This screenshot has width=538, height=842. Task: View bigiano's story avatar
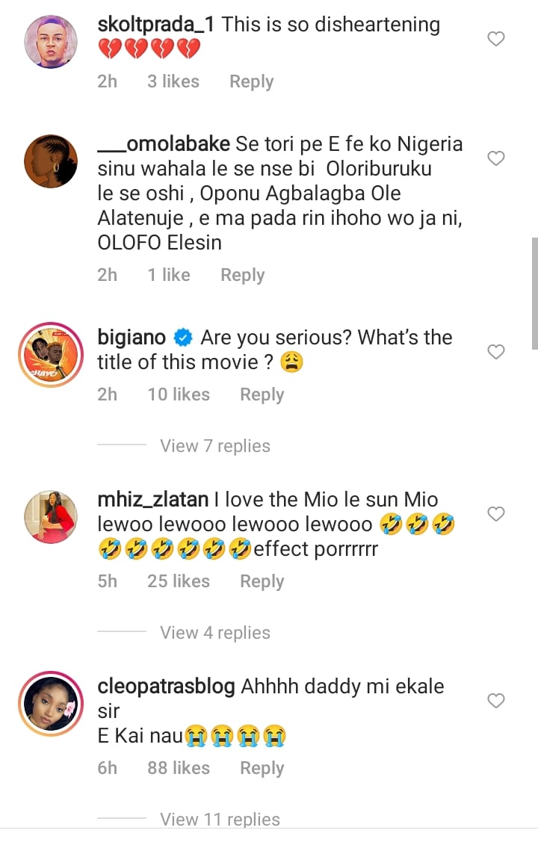[x=51, y=354]
